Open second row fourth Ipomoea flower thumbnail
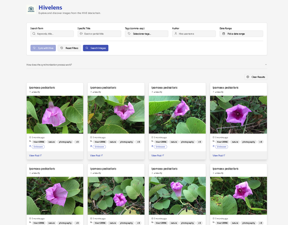Screen dimensions: 288x225 [238, 196]
